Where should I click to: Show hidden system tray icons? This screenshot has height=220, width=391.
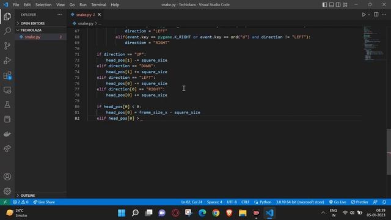click(323, 213)
